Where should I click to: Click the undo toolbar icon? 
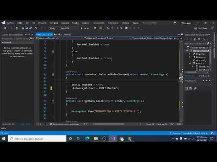[36, 28]
